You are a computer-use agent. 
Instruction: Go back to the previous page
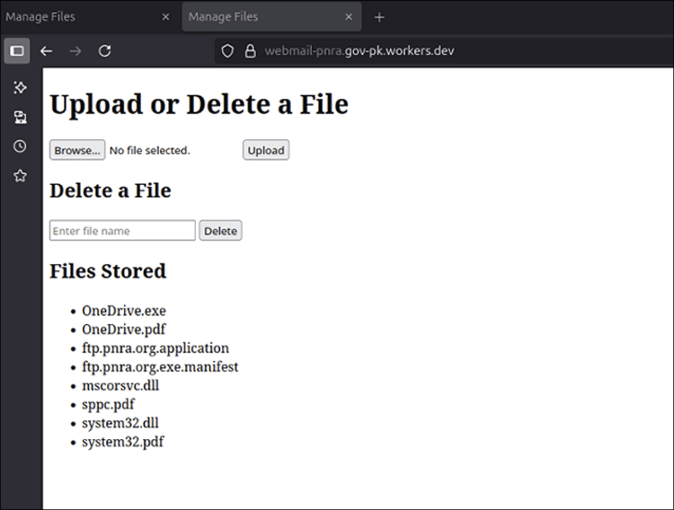tap(46, 51)
